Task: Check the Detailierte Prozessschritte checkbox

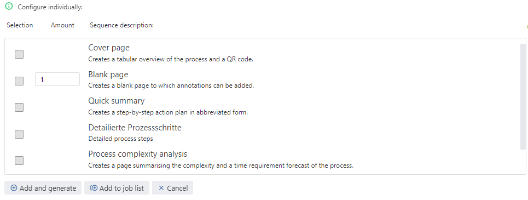Action: (x=19, y=134)
